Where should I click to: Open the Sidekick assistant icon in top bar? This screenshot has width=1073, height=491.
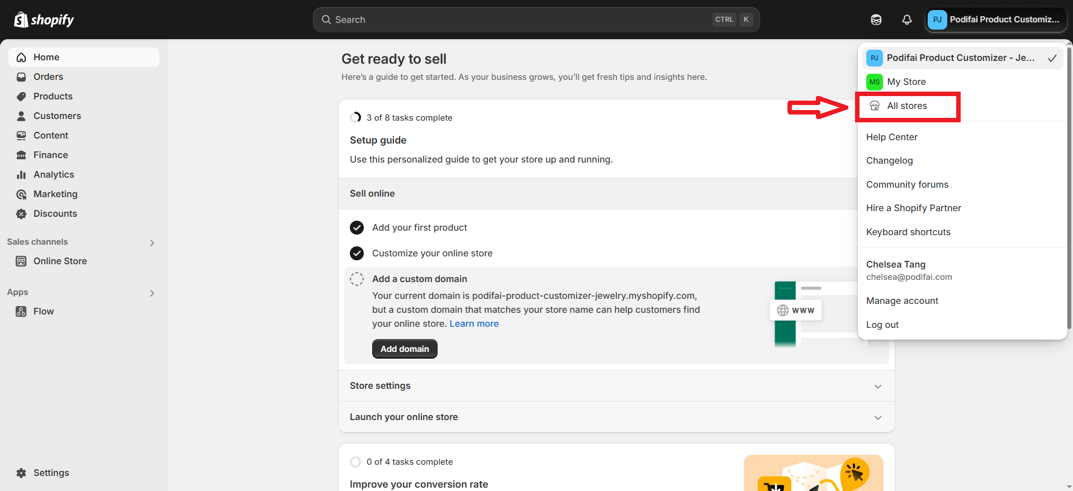tap(876, 20)
